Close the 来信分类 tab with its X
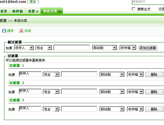The width and height of the screenshot is (164, 125). 59,12
